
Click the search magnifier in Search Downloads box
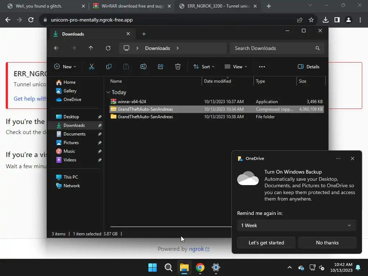318,48
